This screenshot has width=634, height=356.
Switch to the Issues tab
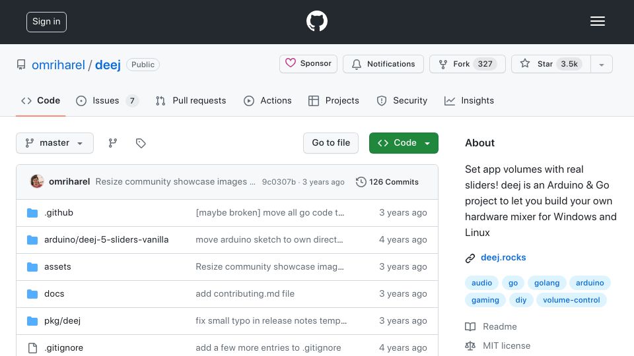107,100
